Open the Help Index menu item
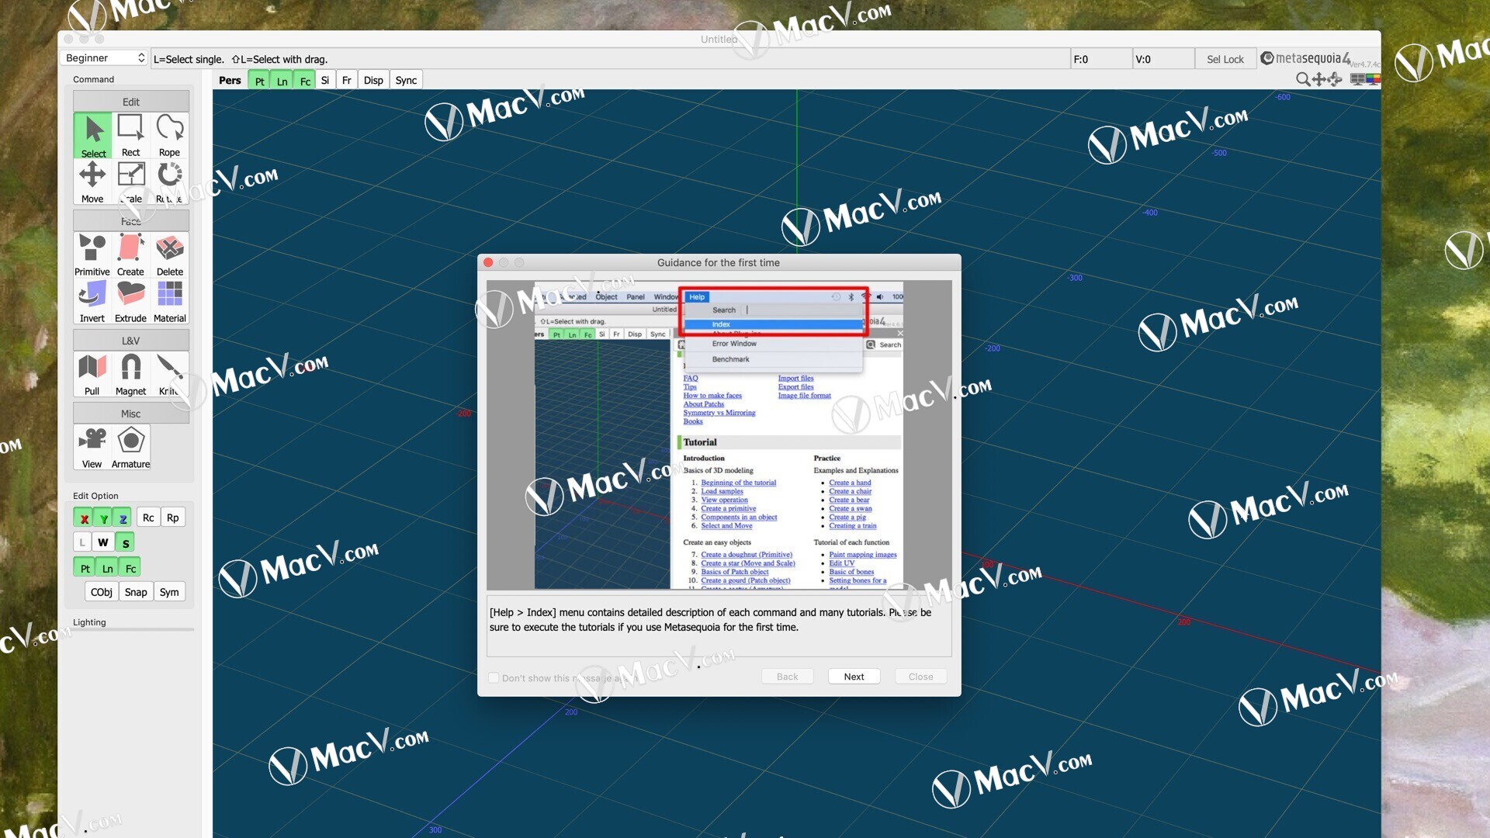The height and width of the screenshot is (838, 1490). click(776, 324)
